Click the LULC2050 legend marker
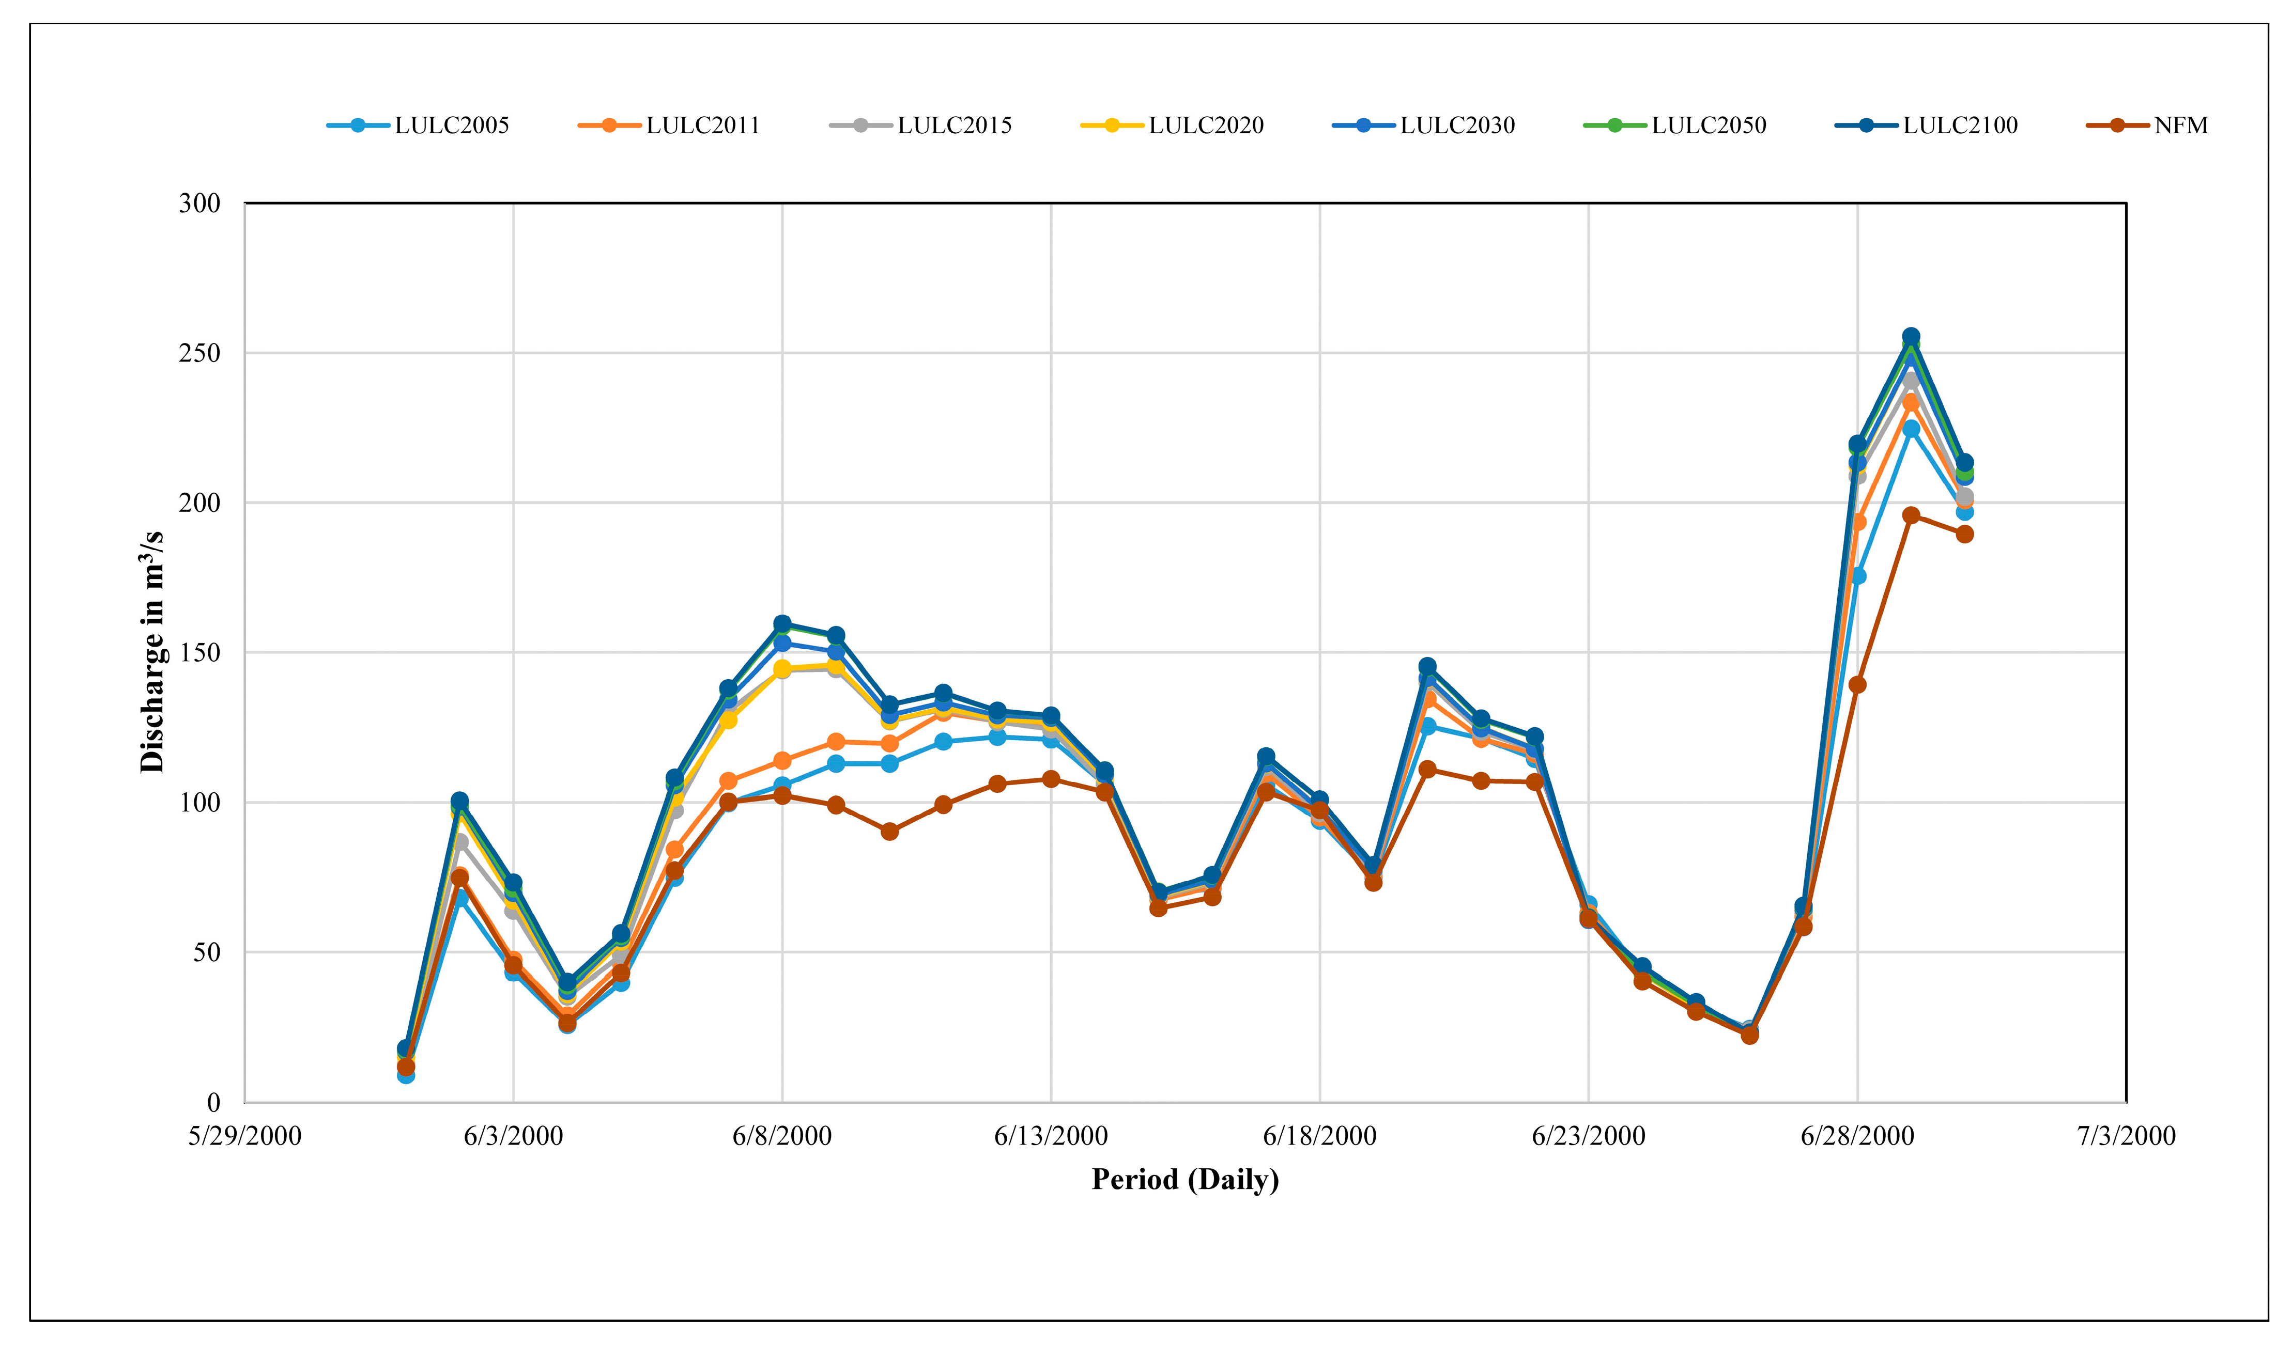2292x1347 pixels. pyautogui.click(x=1614, y=126)
